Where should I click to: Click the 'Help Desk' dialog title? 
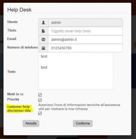point(19,10)
